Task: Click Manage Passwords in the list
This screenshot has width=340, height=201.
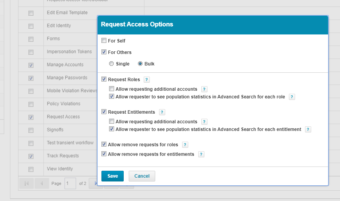Action: (x=67, y=78)
